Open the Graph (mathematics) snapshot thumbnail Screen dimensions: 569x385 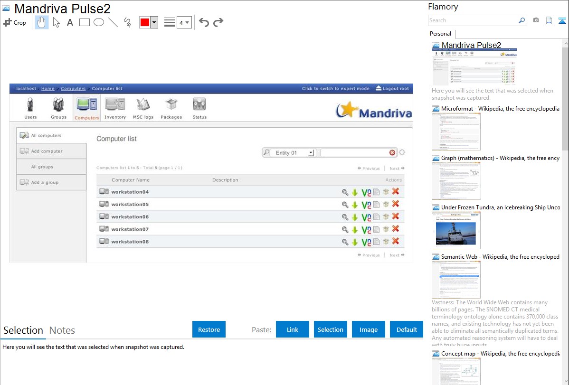[x=456, y=181]
